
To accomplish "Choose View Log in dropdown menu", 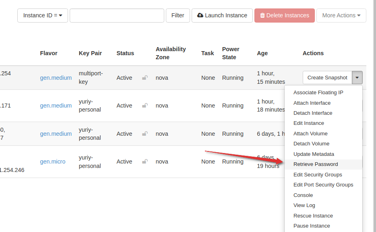I will [304, 205].
